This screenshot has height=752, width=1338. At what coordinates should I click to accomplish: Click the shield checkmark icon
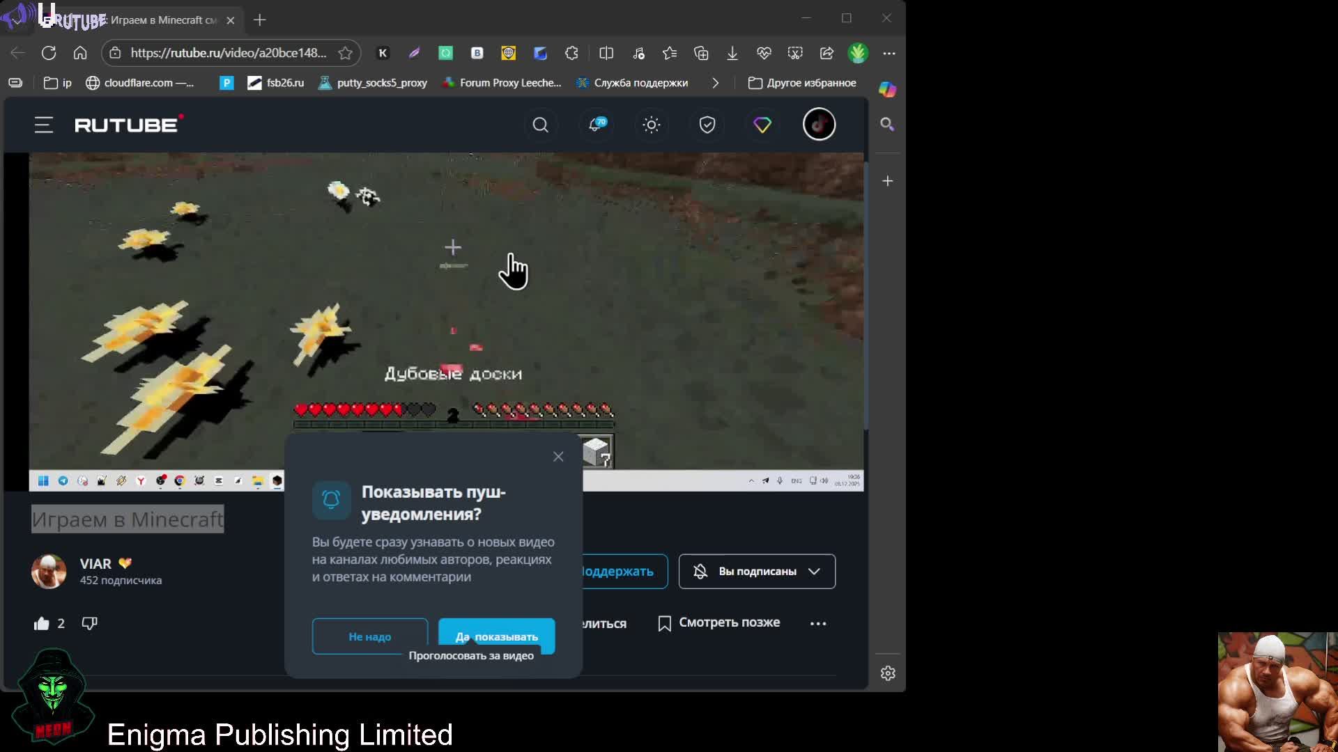(x=707, y=125)
